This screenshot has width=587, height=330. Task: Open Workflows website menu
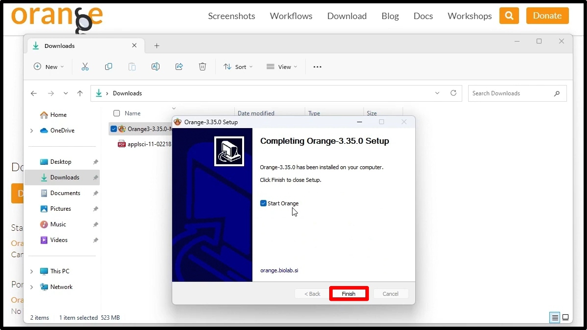tap(291, 16)
